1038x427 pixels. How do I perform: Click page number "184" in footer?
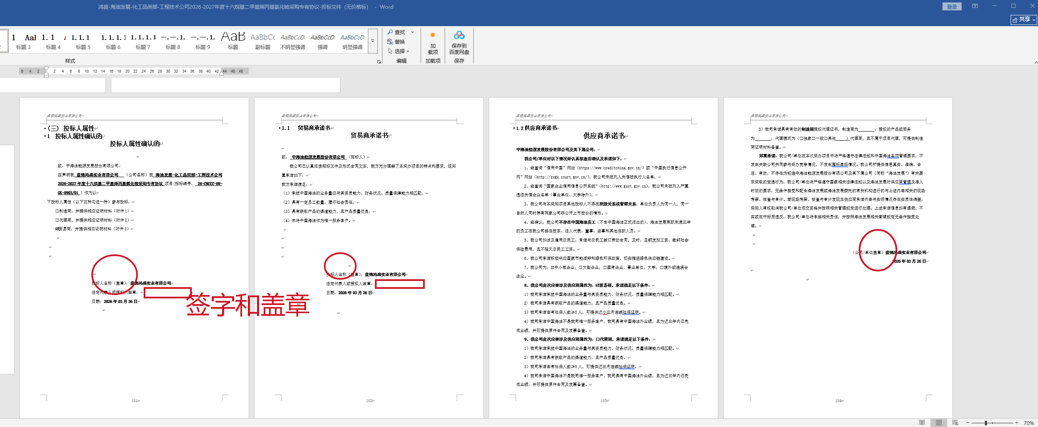point(838,401)
